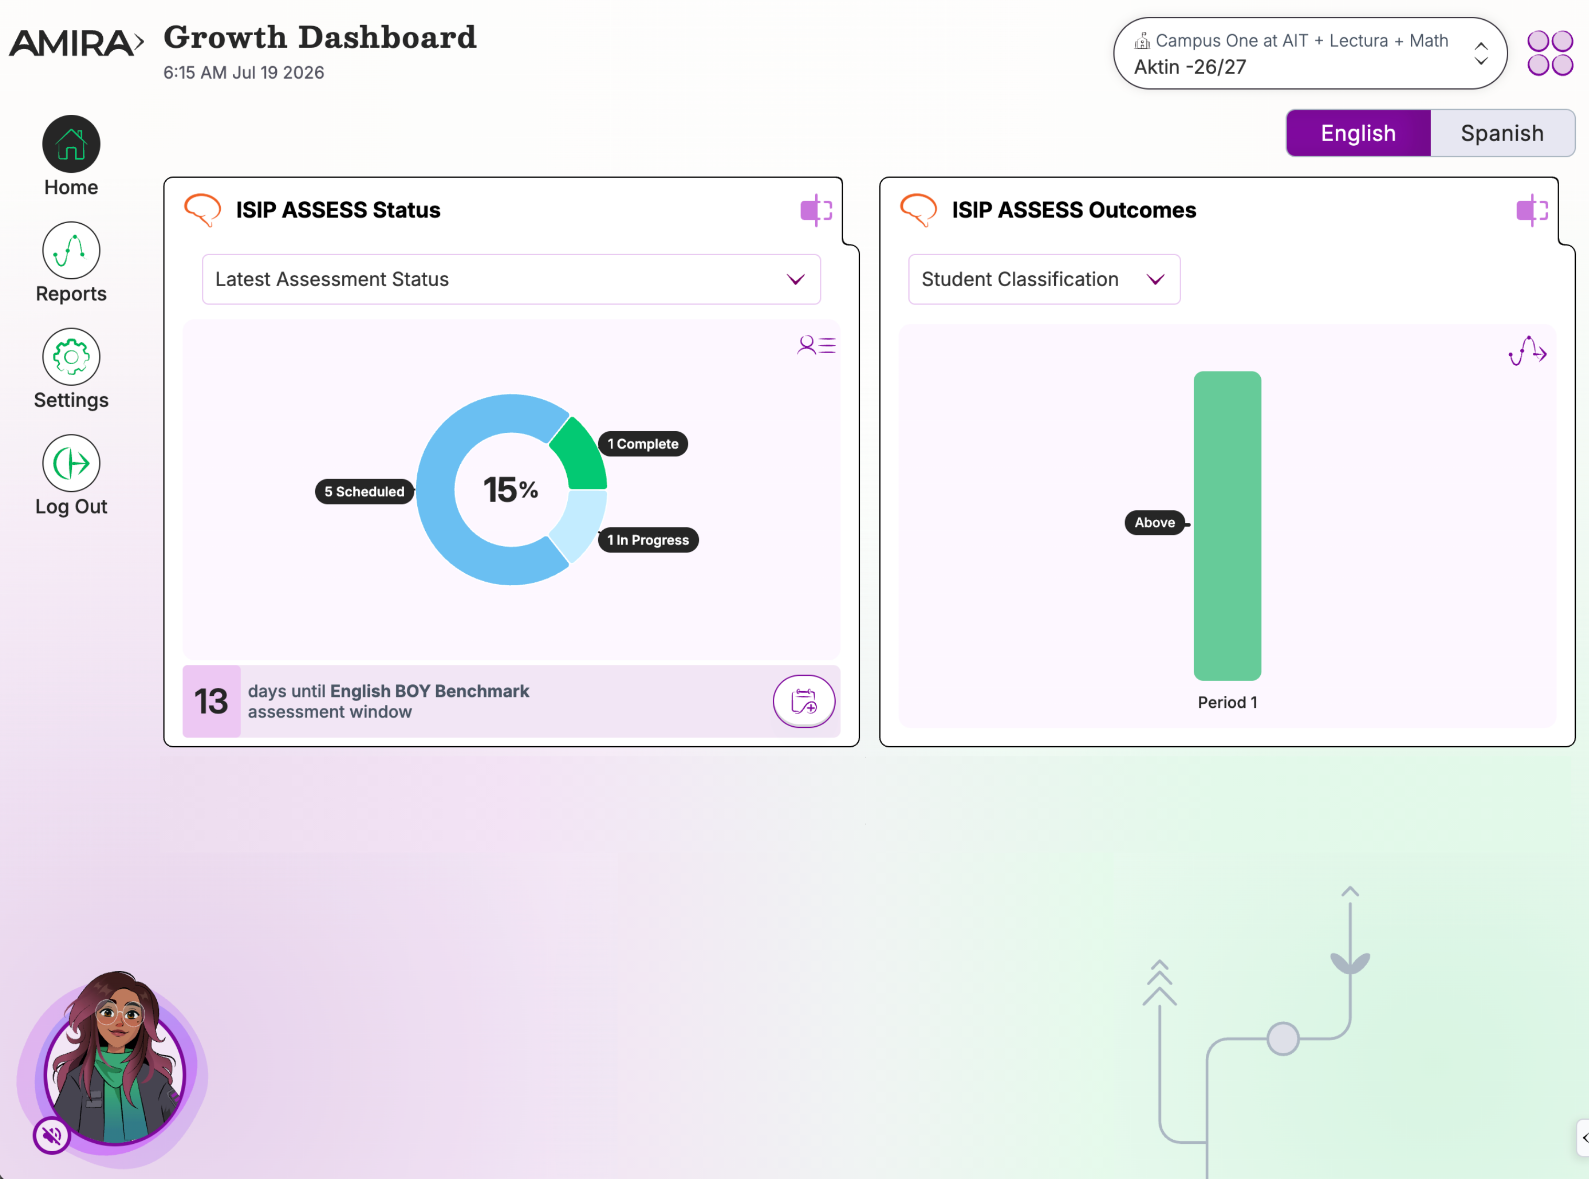Image resolution: width=1589 pixels, height=1179 pixels.
Task: Expand the collapsed side panel arrow
Action: pos(1583,1138)
